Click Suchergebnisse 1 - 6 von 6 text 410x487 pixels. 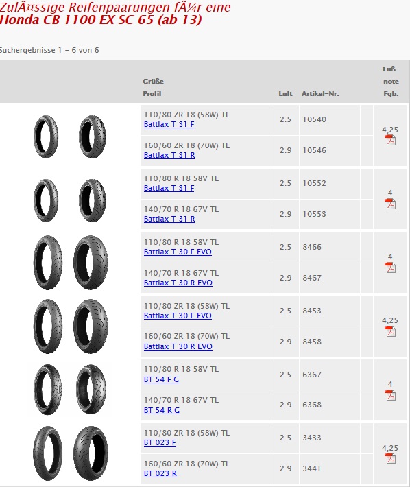click(49, 50)
